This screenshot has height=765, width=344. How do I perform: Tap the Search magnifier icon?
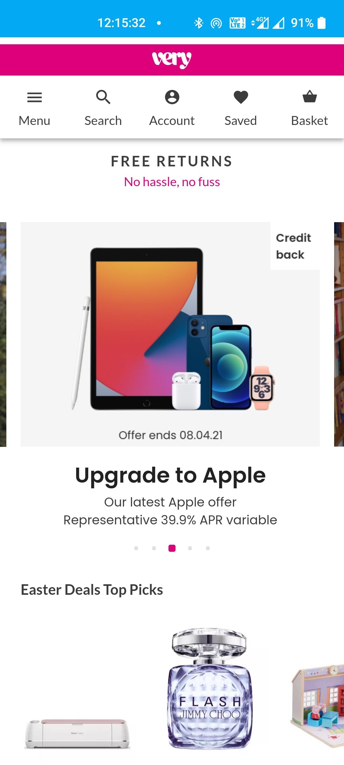tap(103, 97)
